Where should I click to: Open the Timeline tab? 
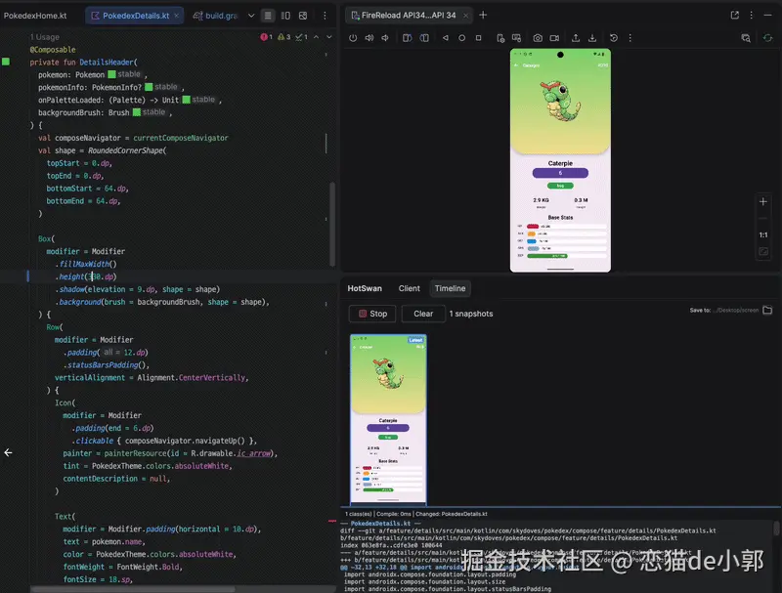click(450, 288)
